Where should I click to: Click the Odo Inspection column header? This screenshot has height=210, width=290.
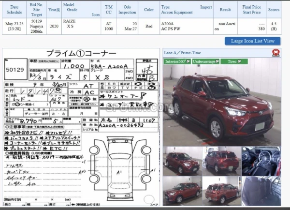tap(127, 10)
